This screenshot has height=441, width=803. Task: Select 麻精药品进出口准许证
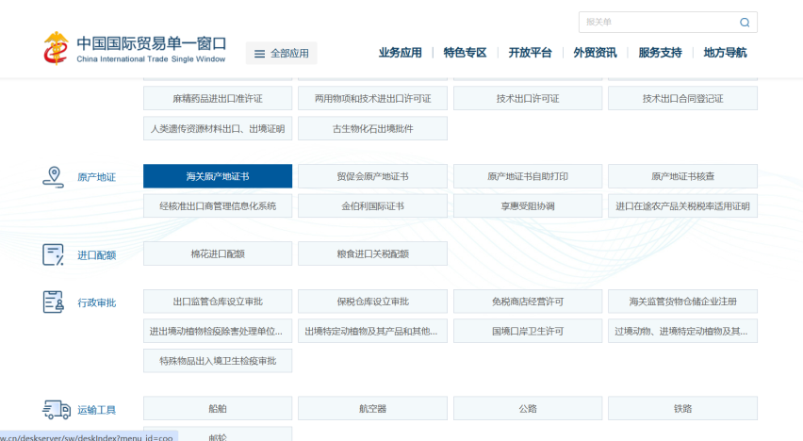coord(218,98)
